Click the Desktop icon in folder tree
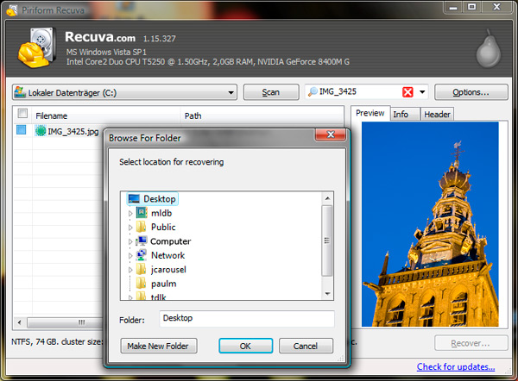Screen dimensions: 518x381 coord(134,198)
